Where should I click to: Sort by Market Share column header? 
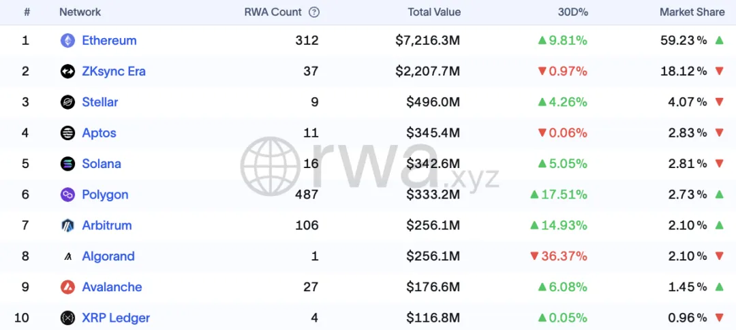coord(692,12)
